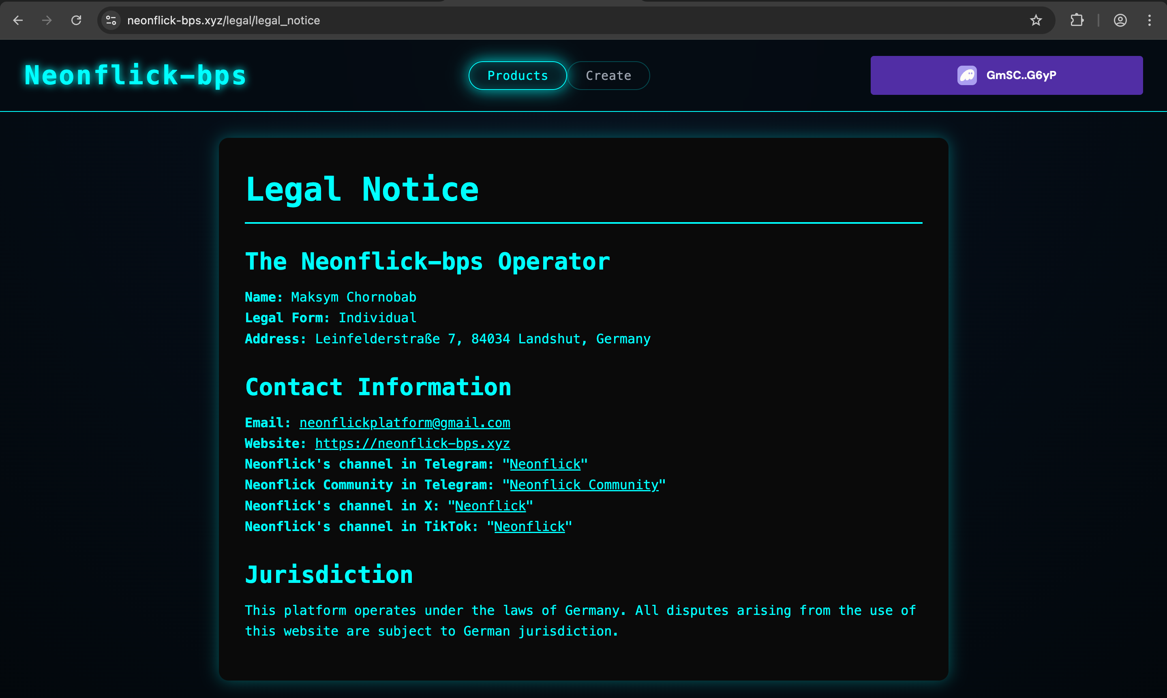Reload the current page
Image resolution: width=1167 pixels, height=698 pixels.
[76, 20]
